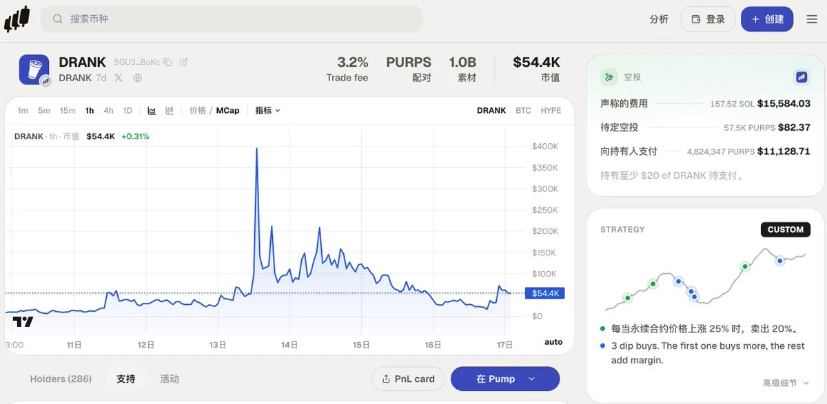Click the $82.37 pending airdrop value
Image resolution: width=827 pixels, height=404 pixels.
click(794, 127)
